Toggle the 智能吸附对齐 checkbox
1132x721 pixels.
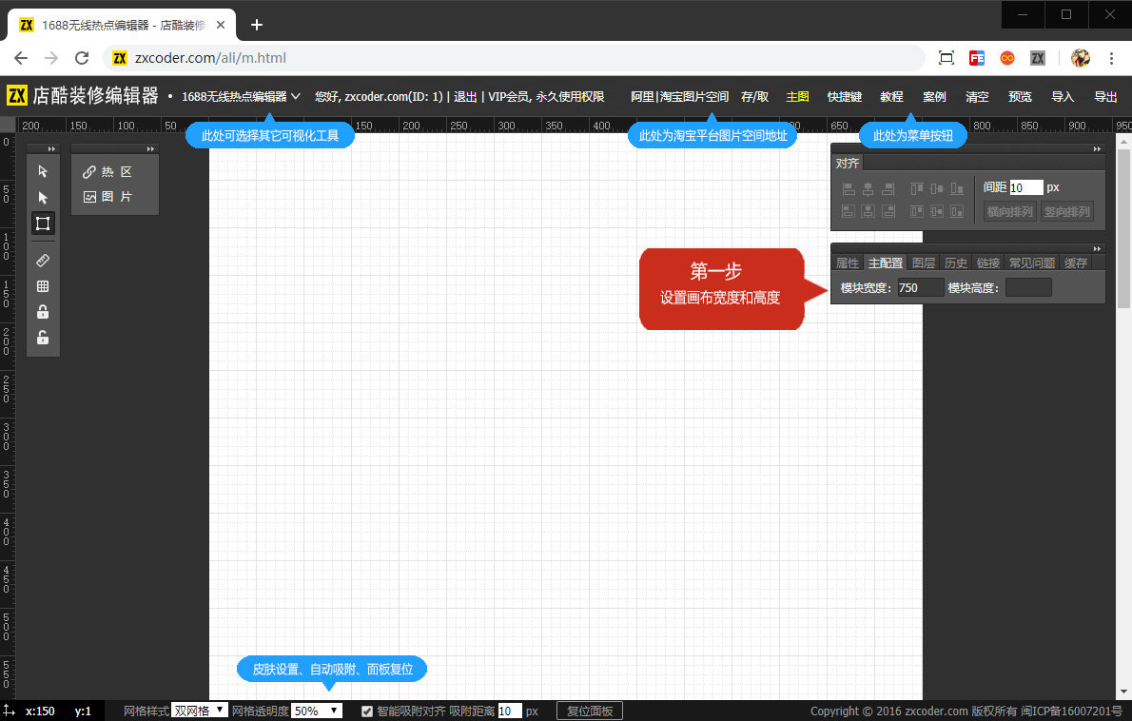tap(367, 711)
